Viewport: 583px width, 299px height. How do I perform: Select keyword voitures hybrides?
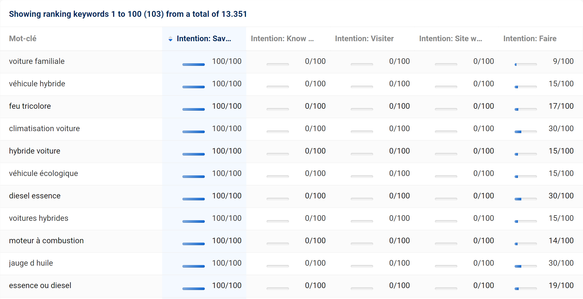point(39,218)
